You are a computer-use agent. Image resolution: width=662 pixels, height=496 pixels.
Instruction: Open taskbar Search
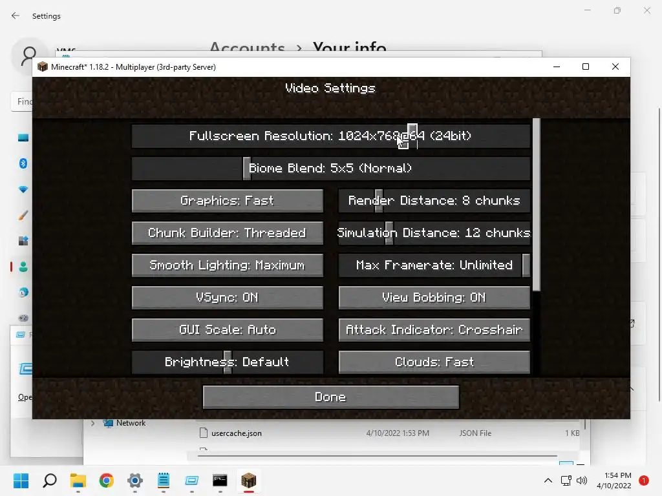pyautogui.click(x=49, y=480)
